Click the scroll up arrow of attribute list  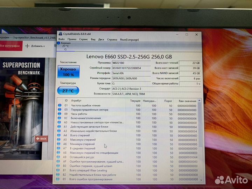[199, 100]
